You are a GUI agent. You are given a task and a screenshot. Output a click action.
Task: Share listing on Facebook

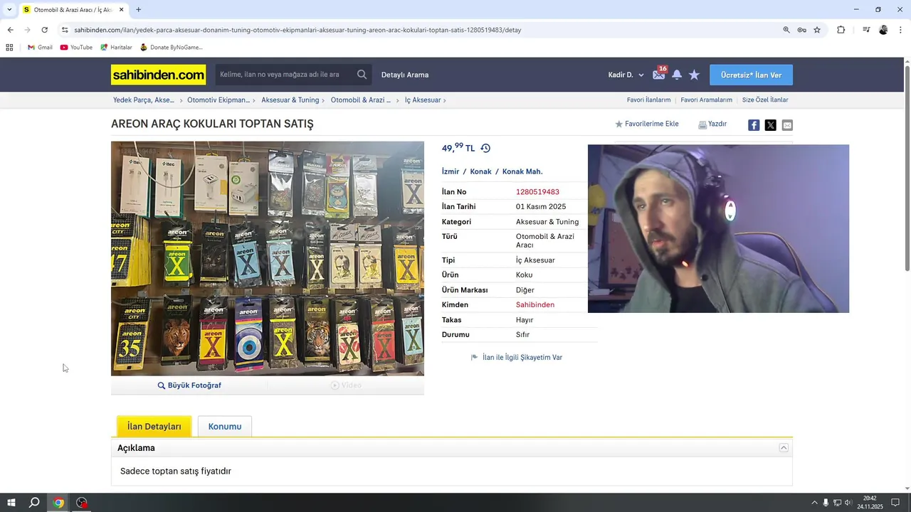tap(754, 125)
